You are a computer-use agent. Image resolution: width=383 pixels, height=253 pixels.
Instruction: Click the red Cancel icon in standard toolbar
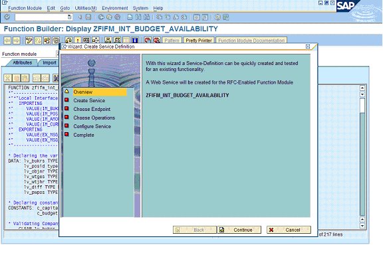118,17
